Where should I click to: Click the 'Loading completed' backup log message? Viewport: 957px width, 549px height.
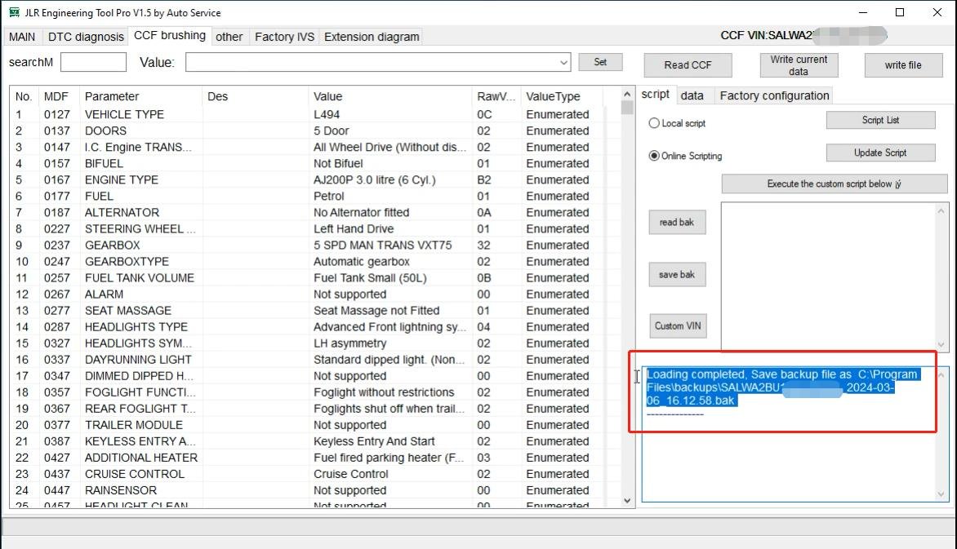click(x=782, y=387)
